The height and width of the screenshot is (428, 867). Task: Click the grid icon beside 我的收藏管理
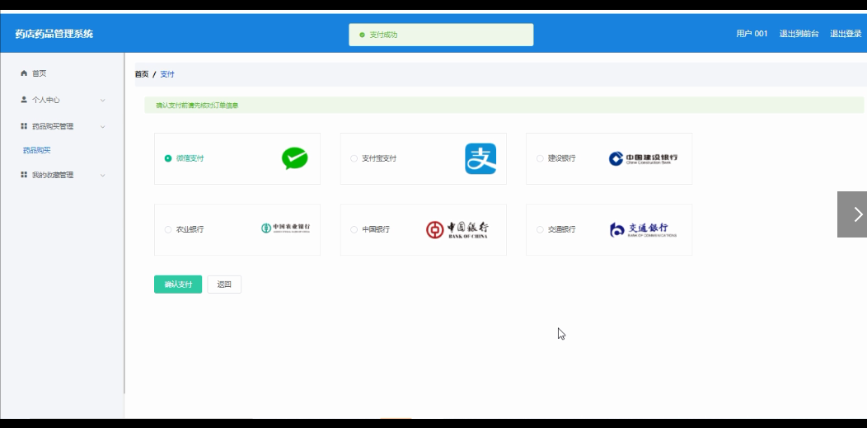pos(24,175)
